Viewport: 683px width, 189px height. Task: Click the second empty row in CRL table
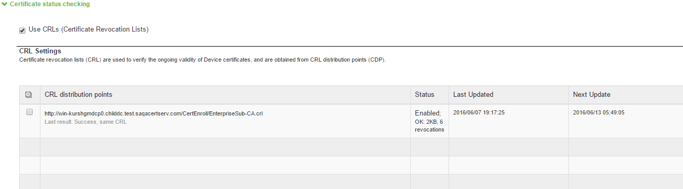click(351, 165)
